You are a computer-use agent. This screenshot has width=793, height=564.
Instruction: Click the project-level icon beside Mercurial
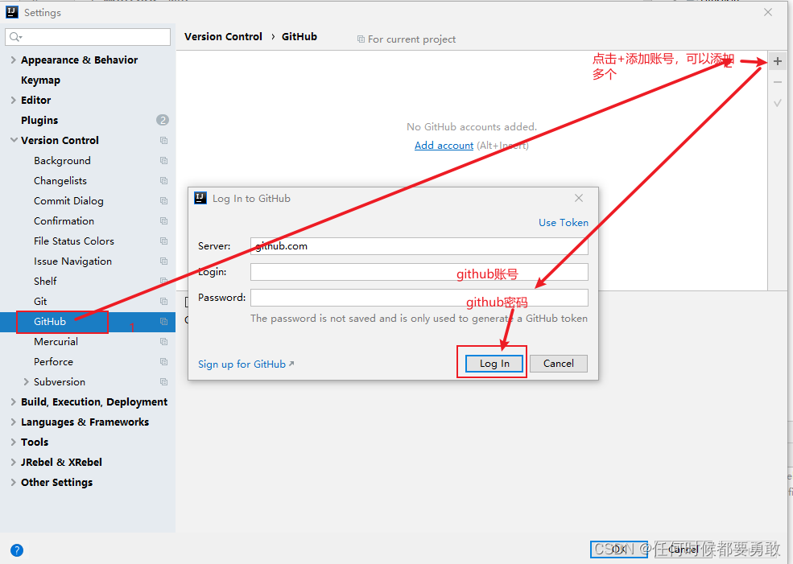click(164, 342)
